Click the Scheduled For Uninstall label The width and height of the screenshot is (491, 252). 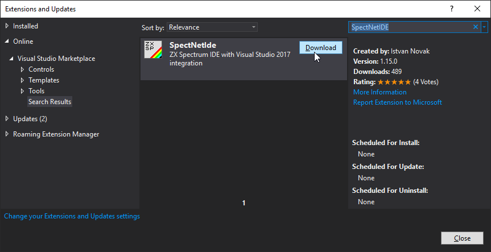390,191
